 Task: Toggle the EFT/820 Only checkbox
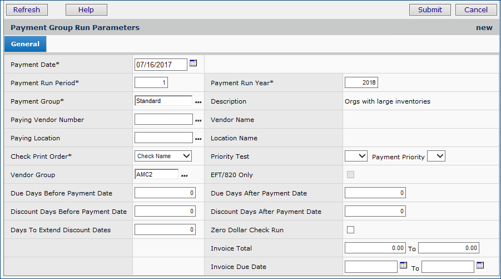click(x=350, y=175)
